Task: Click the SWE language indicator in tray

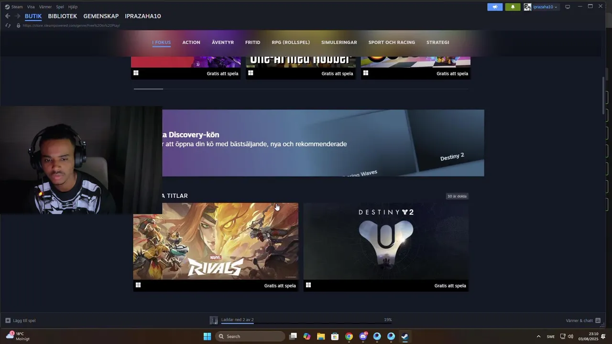Action: click(551, 336)
